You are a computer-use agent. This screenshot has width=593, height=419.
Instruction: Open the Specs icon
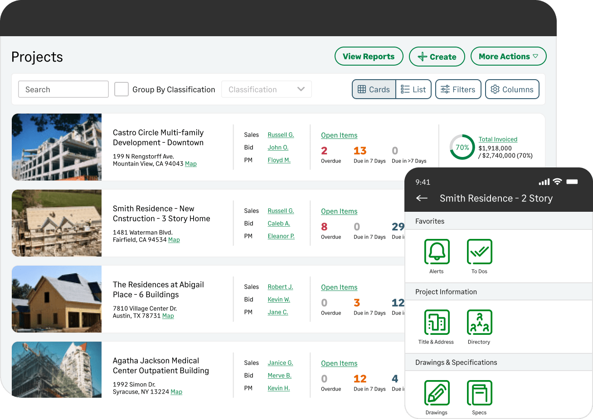point(479,393)
